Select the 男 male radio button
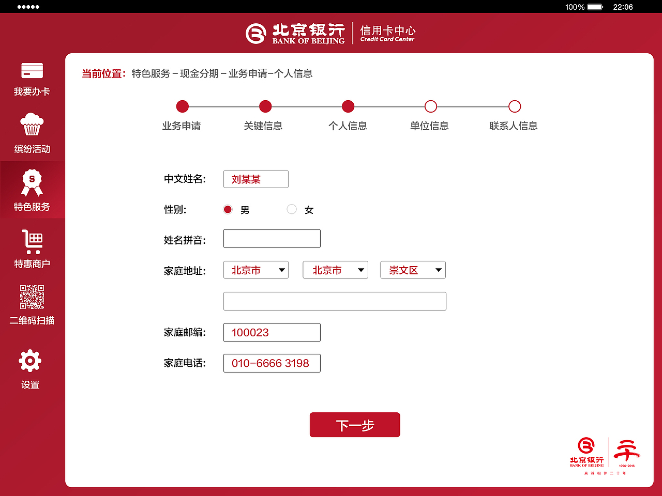Image resolution: width=662 pixels, height=496 pixels. [x=228, y=209]
